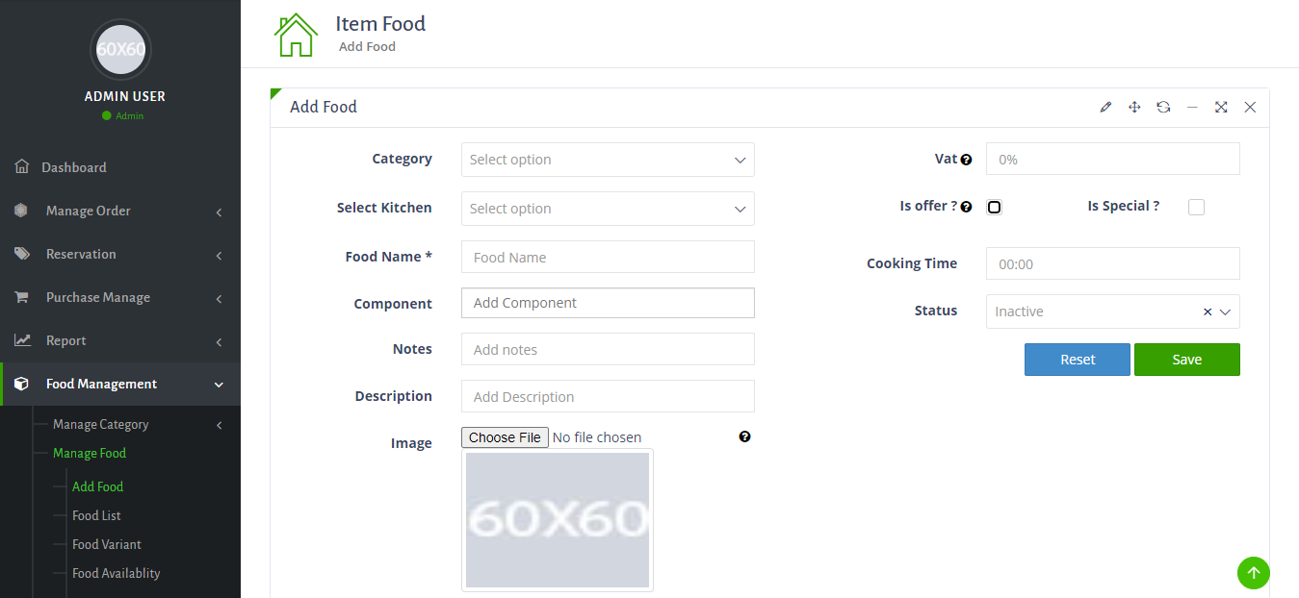Refresh the Add Food panel using reload icon
Image resolution: width=1299 pixels, height=598 pixels.
[x=1163, y=107]
